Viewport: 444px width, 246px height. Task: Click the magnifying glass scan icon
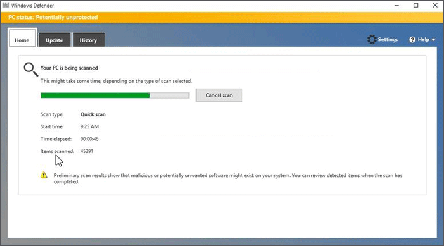pos(31,70)
